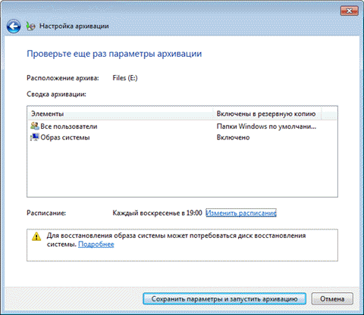Click the All users icon in list
This screenshot has width=364, height=315.
35,126
